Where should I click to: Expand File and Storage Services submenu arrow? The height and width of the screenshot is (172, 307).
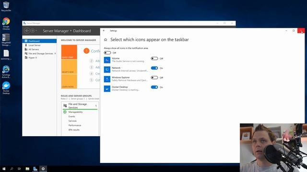coord(55,54)
